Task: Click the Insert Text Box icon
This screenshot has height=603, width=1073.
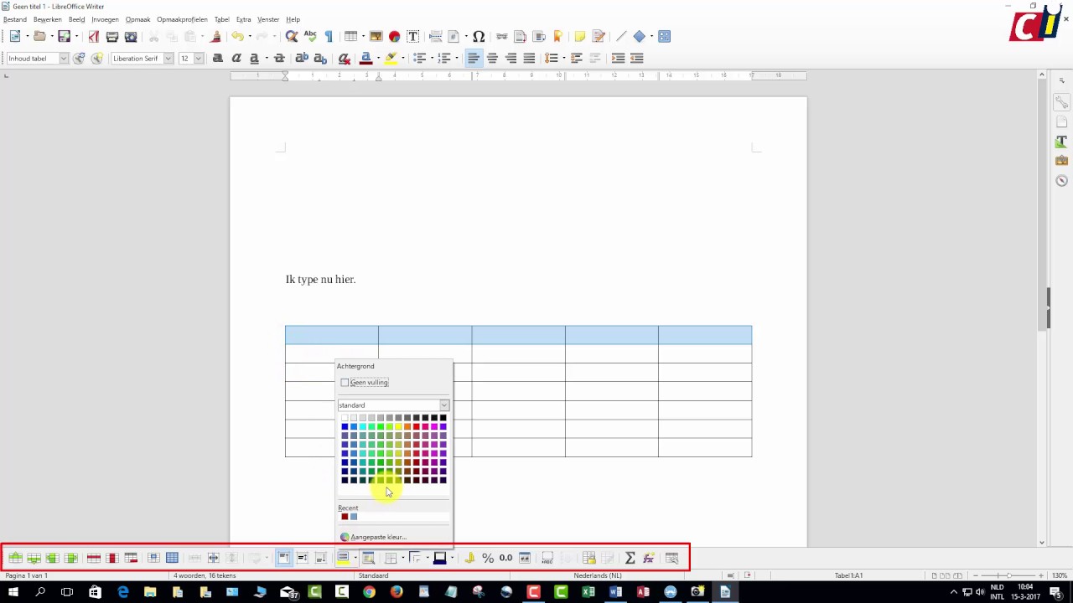Action: click(412, 36)
